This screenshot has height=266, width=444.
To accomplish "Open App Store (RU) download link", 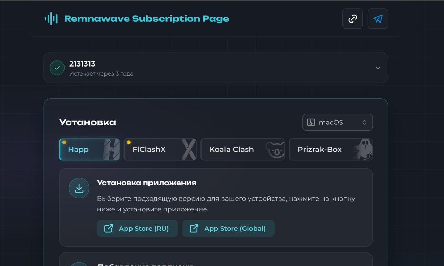I will (137, 228).
